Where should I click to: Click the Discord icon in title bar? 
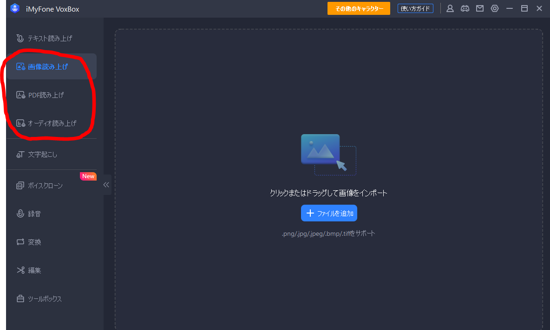pos(465,8)
